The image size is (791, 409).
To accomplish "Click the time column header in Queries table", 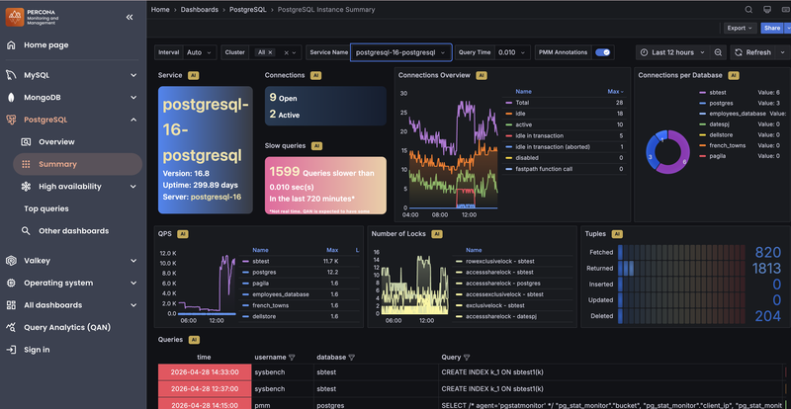I will click(204, 357).
